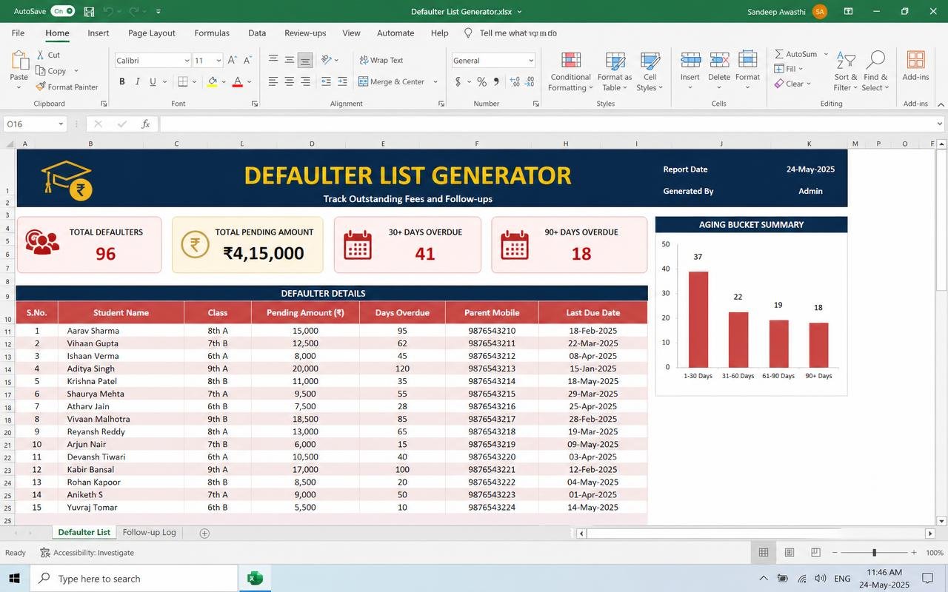948x592 pixels.
Task: Toggle Align Left
Action: [x=273, y=81]
